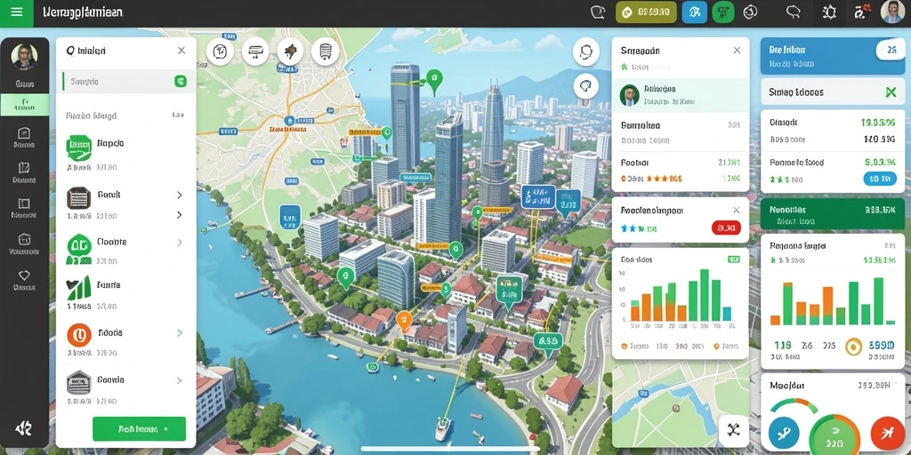Select the green highlighted sidebar tab
This screenshot has width=911, height=455.
[x=24, y=105]
